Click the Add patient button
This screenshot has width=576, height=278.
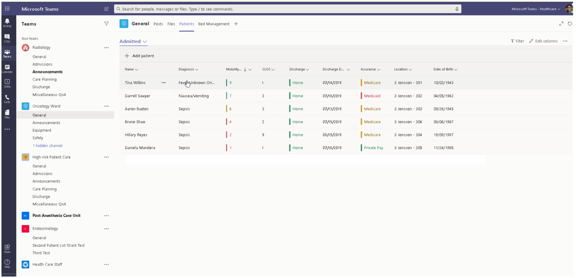(x=139, y=56)
